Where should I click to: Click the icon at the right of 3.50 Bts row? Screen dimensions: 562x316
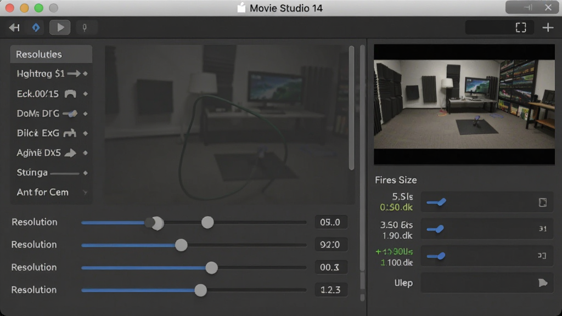point(543,229)
